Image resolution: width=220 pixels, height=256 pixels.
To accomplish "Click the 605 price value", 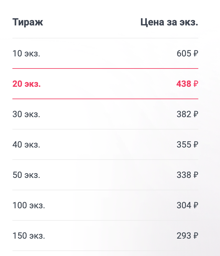I will pos(184,54).
